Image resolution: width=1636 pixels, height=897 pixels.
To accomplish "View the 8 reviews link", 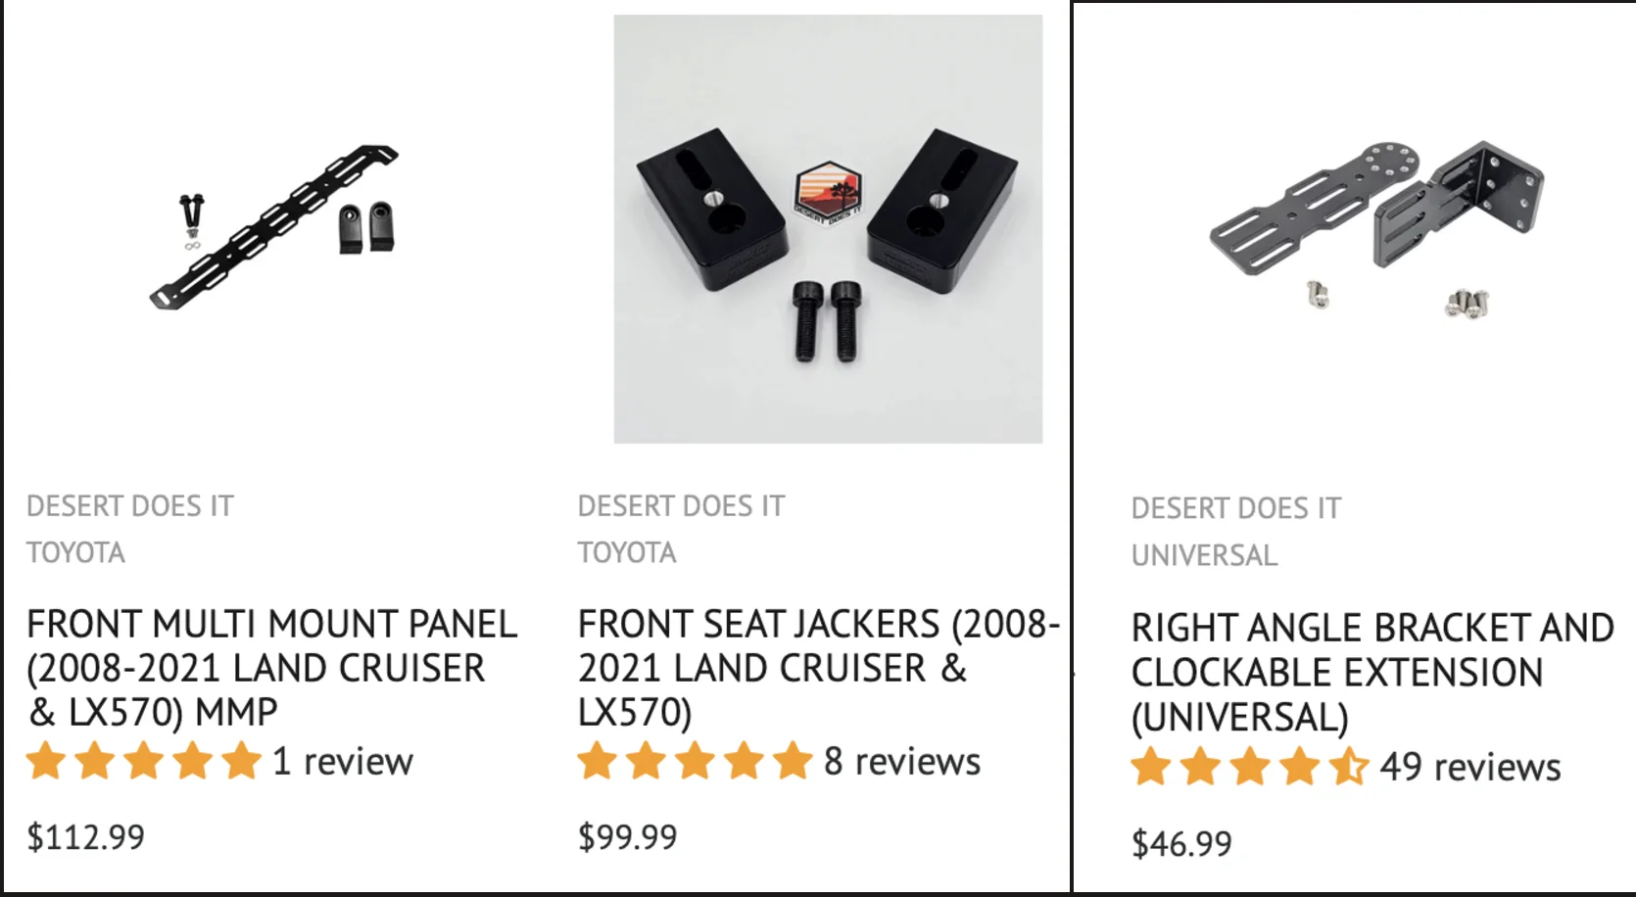I will point(902,762).
